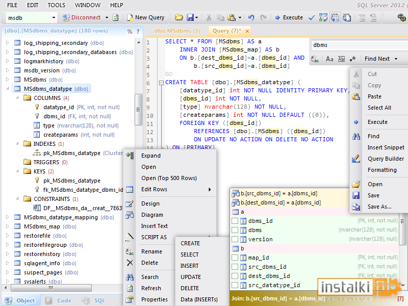
Task: Check the version column checkbox
Action: point(235,239)
